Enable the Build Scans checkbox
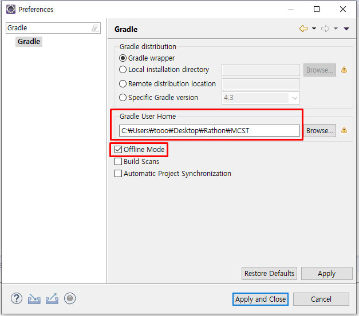Image resolution: width=359 pixels, height=316 pixels. coord(118,162)
